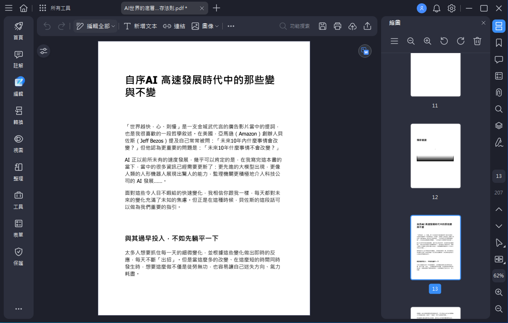Expand the 圖像 dropdown arrow
The image size is (508, 323).
click(x=217, y=26)
